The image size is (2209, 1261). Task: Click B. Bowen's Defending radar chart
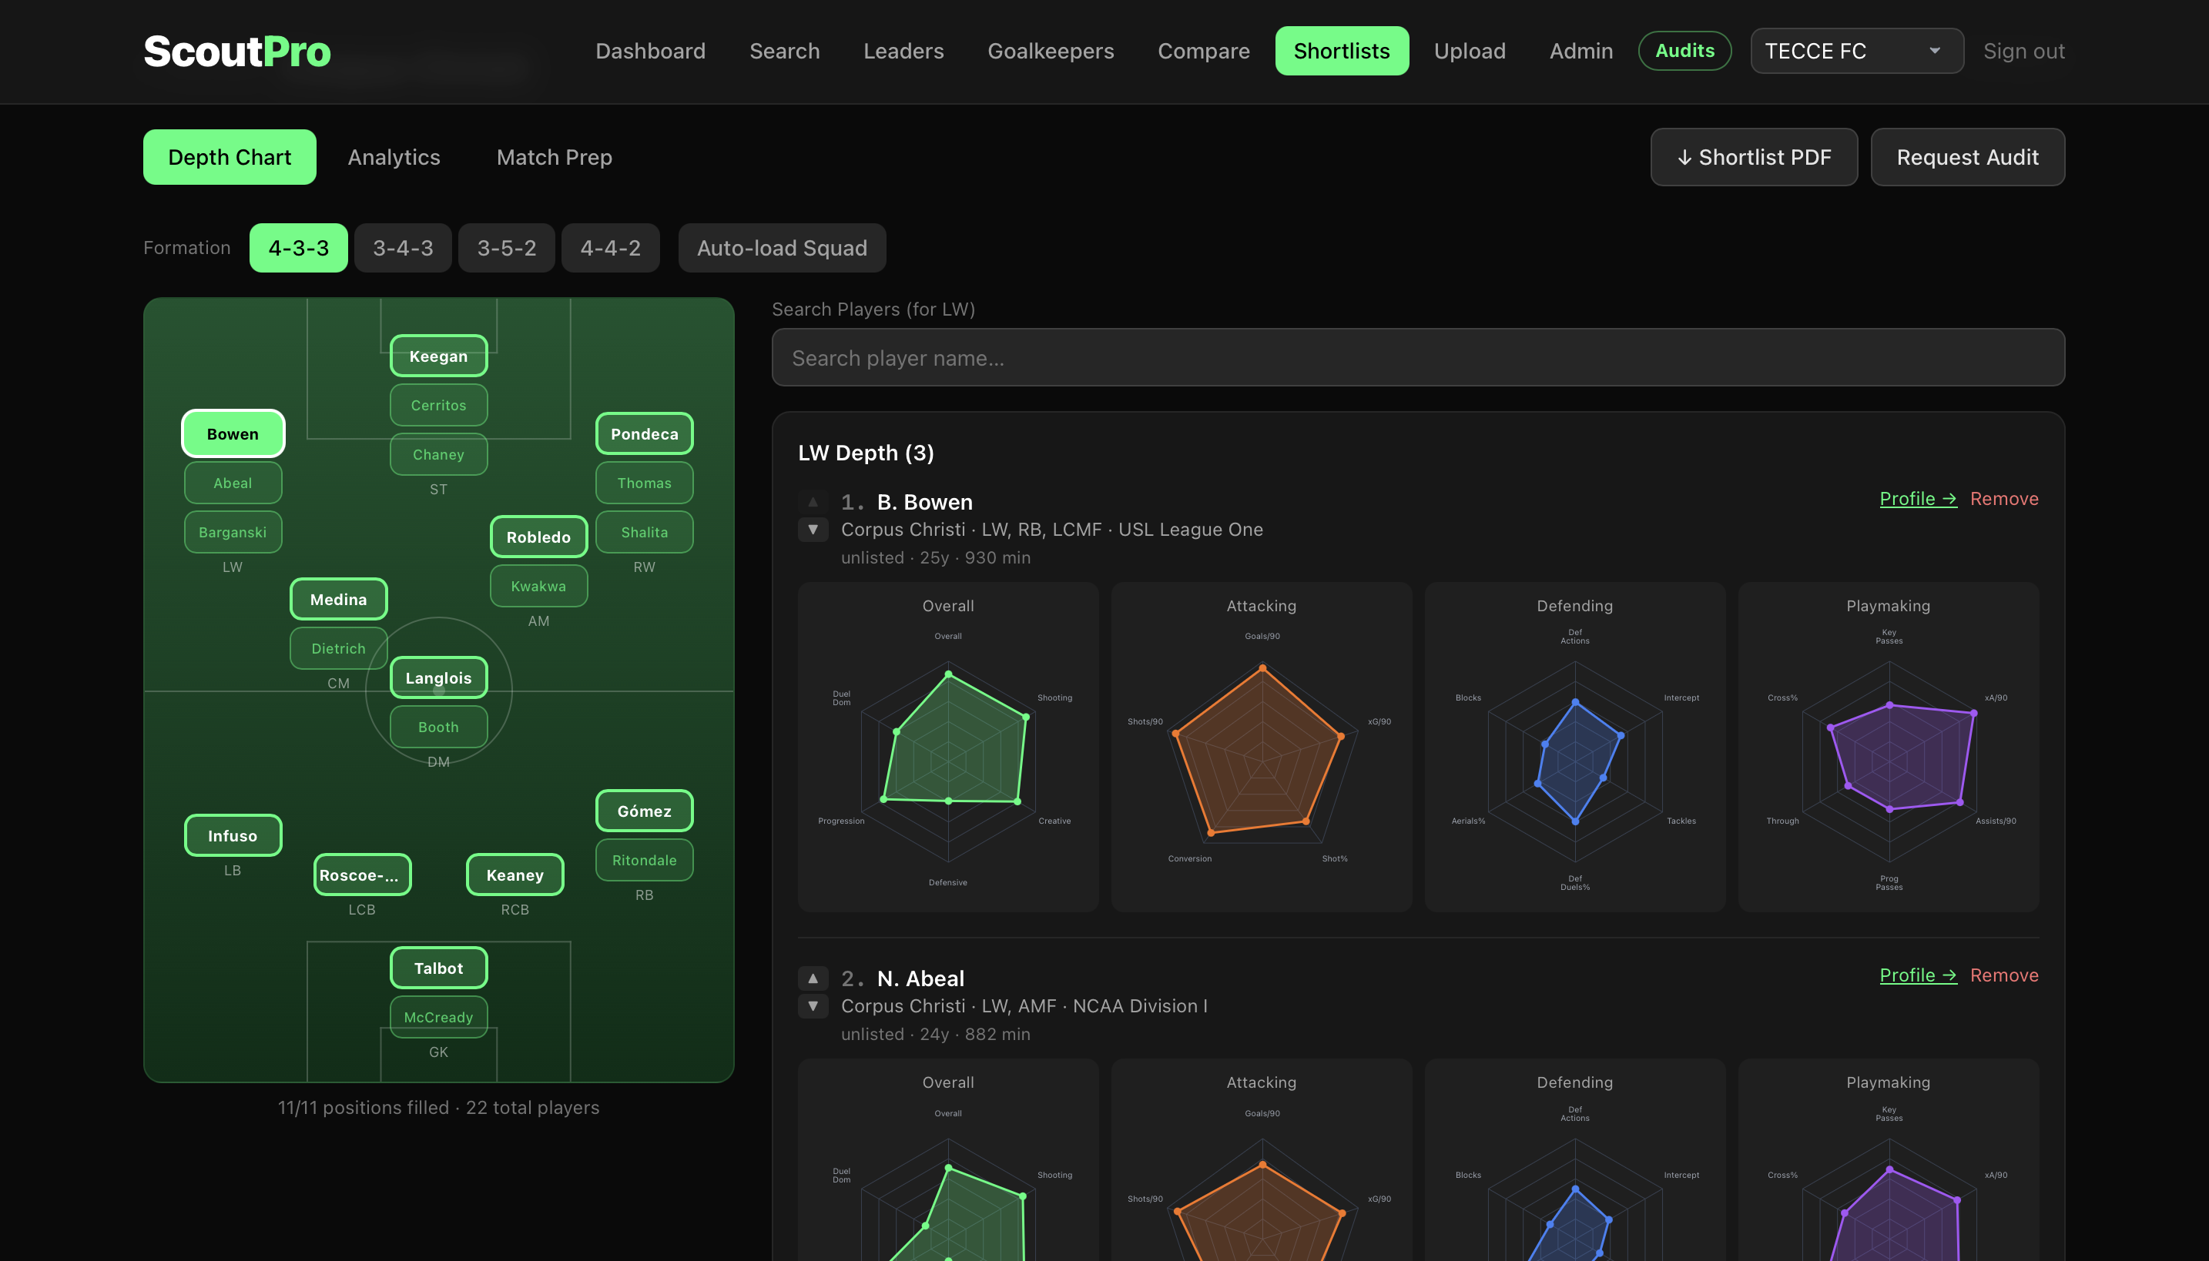point(1575,747)
